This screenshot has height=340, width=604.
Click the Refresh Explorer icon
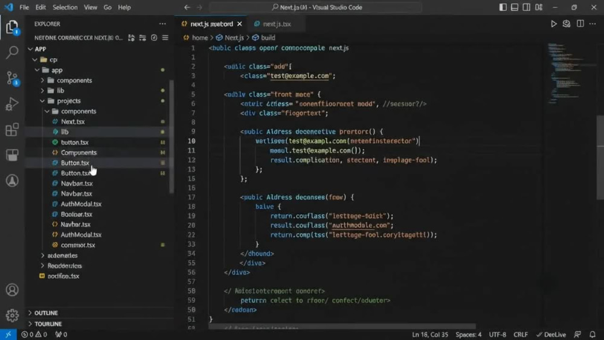click(154, 37)
